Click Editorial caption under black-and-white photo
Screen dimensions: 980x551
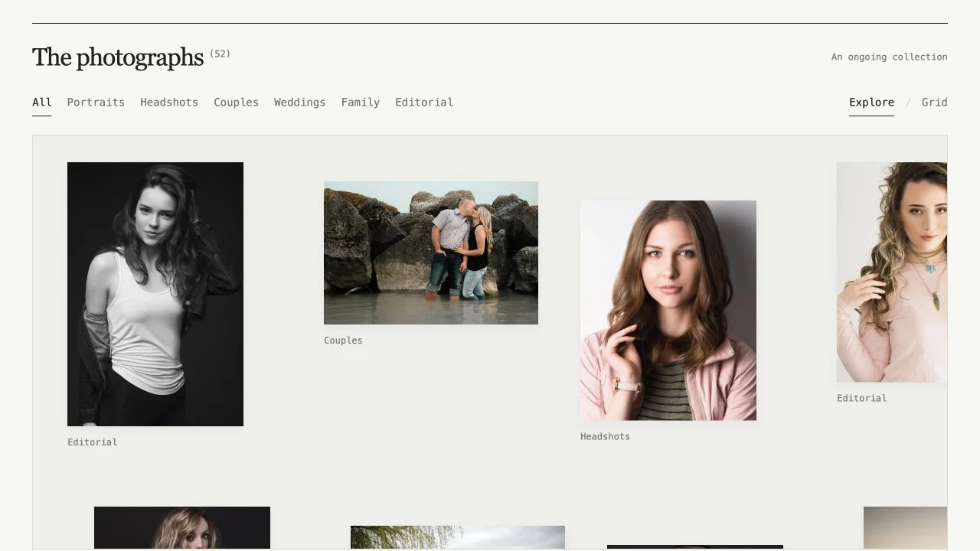pos(92,442)
